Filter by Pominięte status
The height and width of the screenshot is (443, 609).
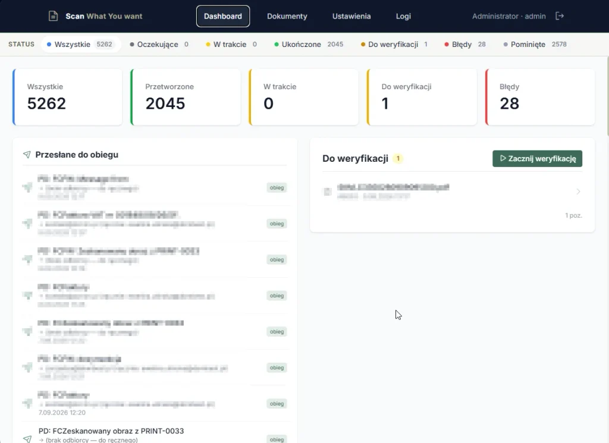click(535, 44)
